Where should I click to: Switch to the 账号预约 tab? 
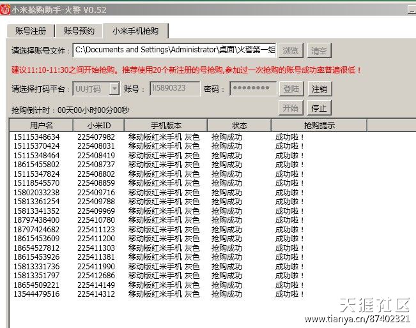click(x=79, y=31)
